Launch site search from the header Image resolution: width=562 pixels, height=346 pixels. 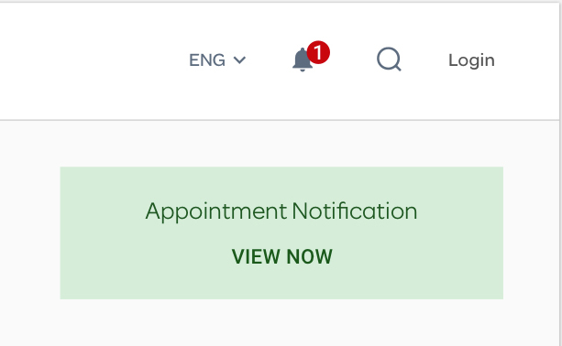pyautogui.click(x=389, y=59)
